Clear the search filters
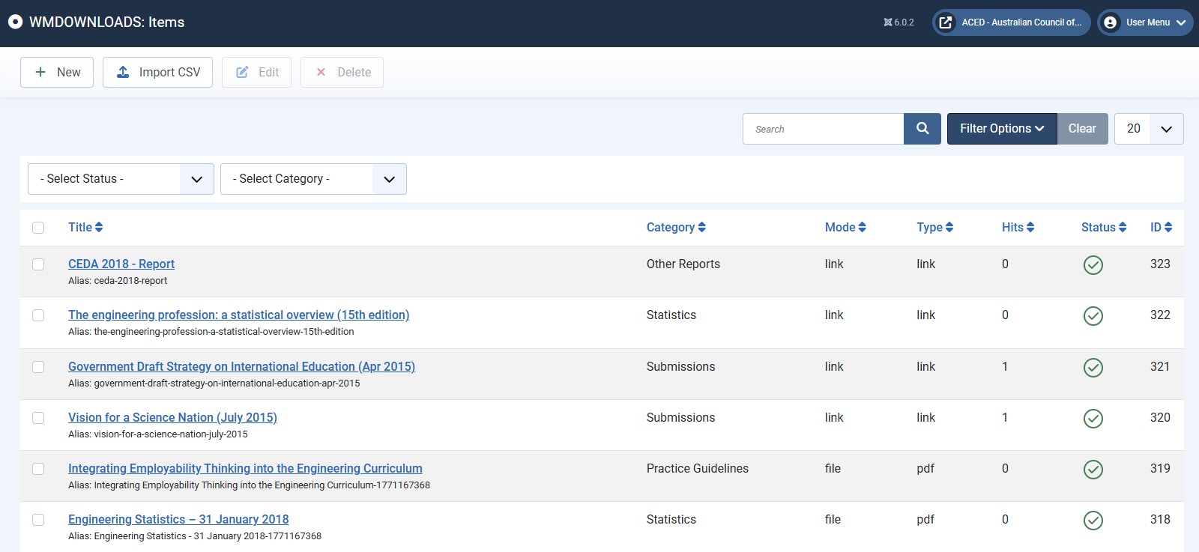Viewport: 1199px width, 552px height. pyautogui.click(x=1082, y=129)
